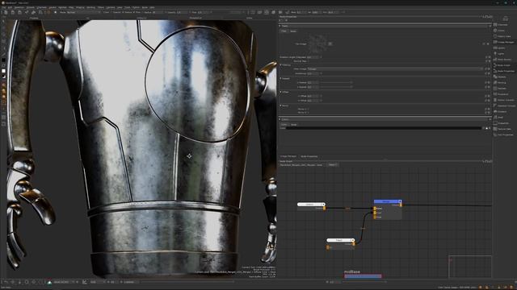Open the Projectors palette entry
This screenshot has width=517, height=290.
click(x=502, y=94)
